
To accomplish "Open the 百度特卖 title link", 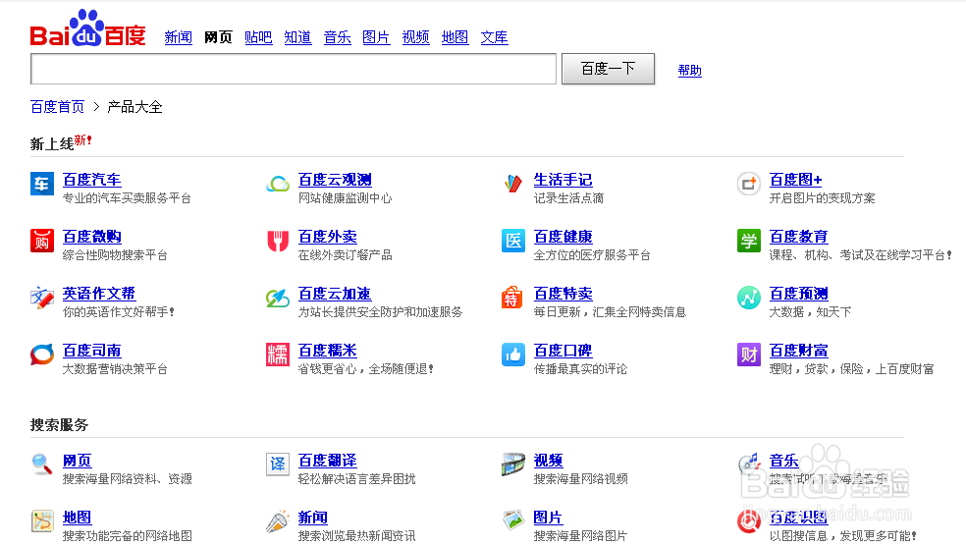I will click(x=563, y=294).
